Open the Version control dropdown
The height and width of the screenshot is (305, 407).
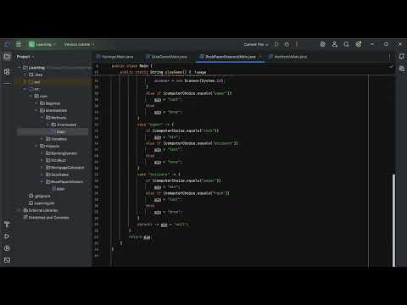pyautogui.click(x=79, y=44)
